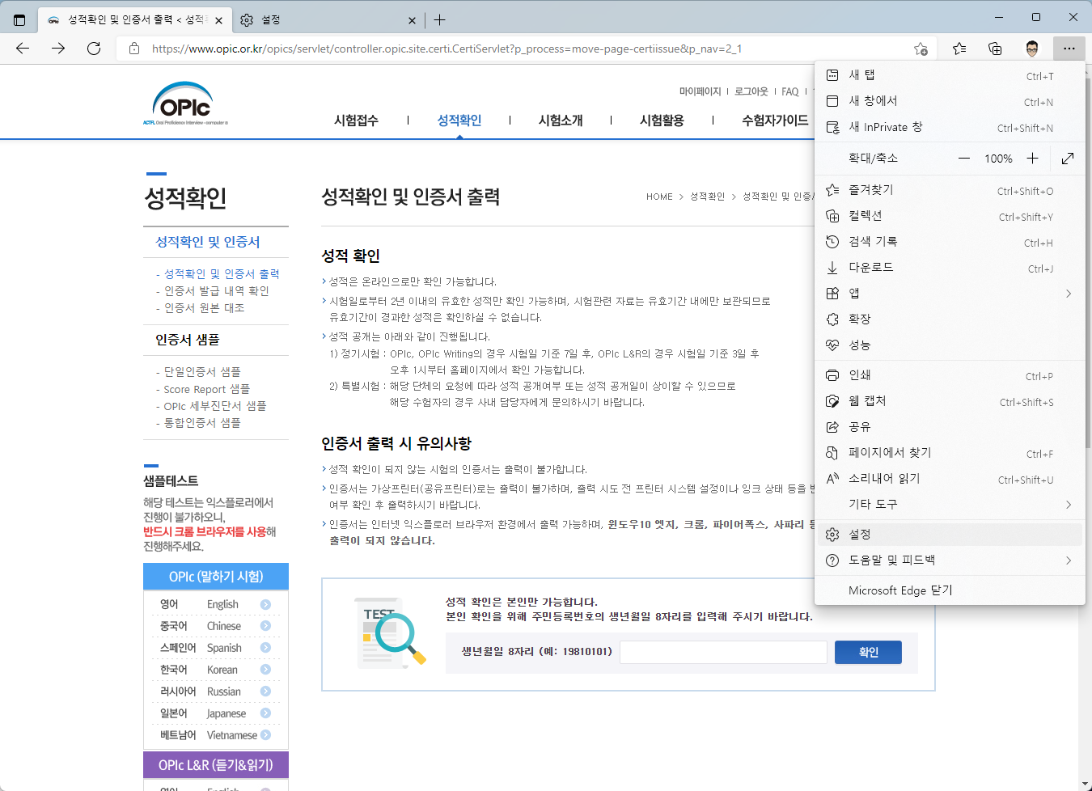Click the FAQ link
The width and height of the screenshot is (1092, 791).
pyautogui.click(x=790, y=91)
